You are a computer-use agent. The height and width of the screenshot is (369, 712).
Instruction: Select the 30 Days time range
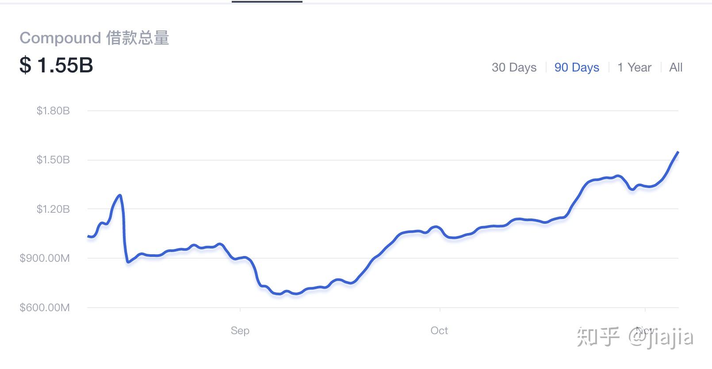[x=514, y=68]
